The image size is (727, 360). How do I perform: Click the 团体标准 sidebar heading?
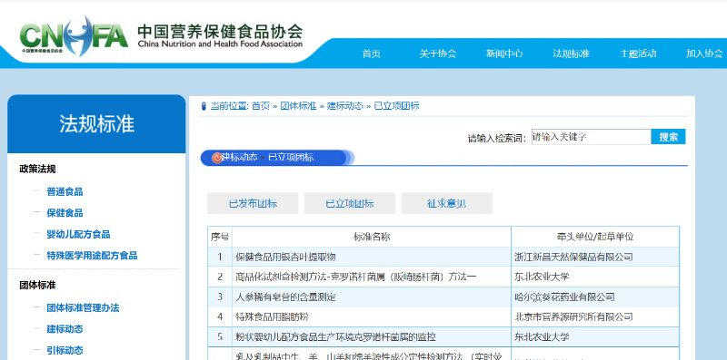(x=37, y=285)
